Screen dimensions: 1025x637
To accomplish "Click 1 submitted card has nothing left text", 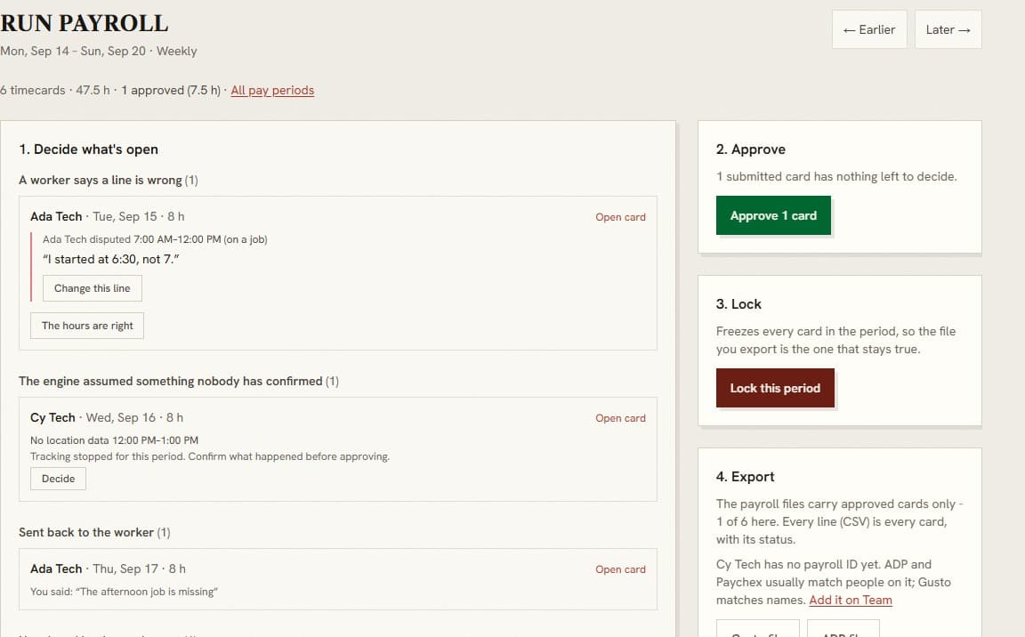I will click(x=836, y=176).
